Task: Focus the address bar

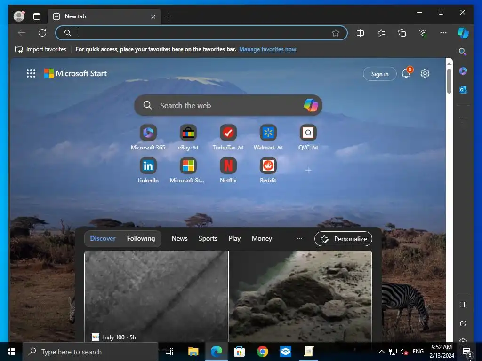Action: click(201, 33)
